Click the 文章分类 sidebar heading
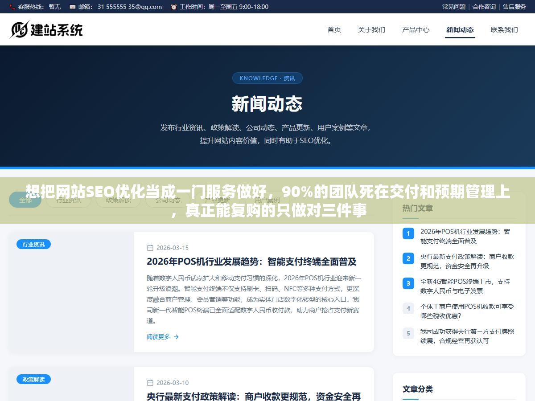 click(x=418, y=389)
